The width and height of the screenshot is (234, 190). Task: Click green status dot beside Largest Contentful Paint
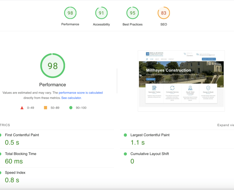(x=125, y=135)
